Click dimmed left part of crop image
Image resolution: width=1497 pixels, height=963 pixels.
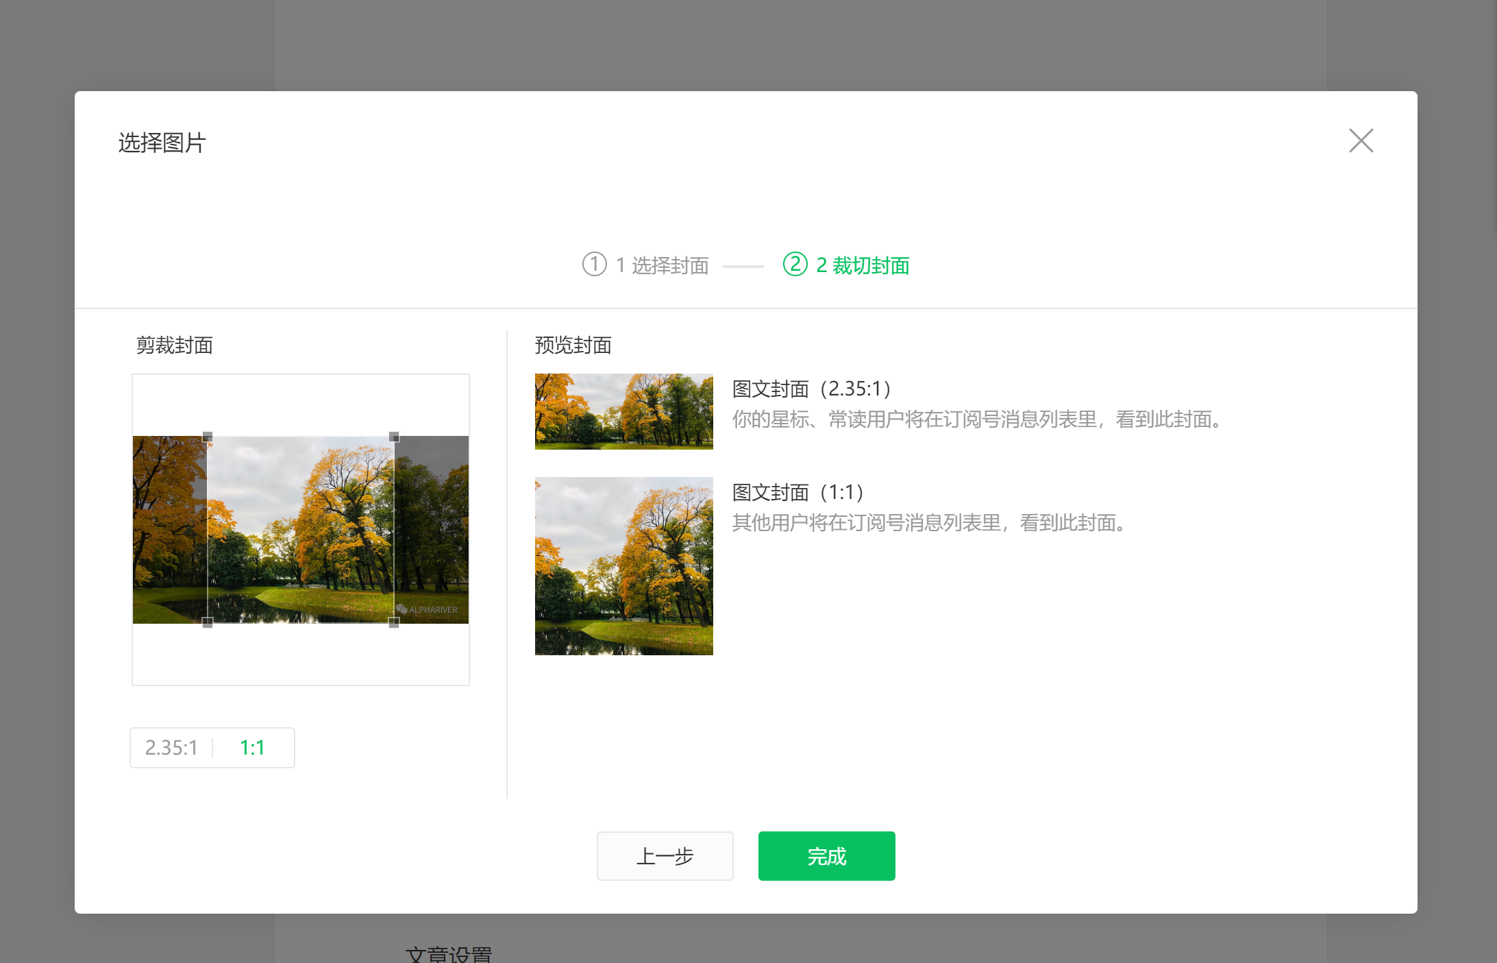(169, 529)
